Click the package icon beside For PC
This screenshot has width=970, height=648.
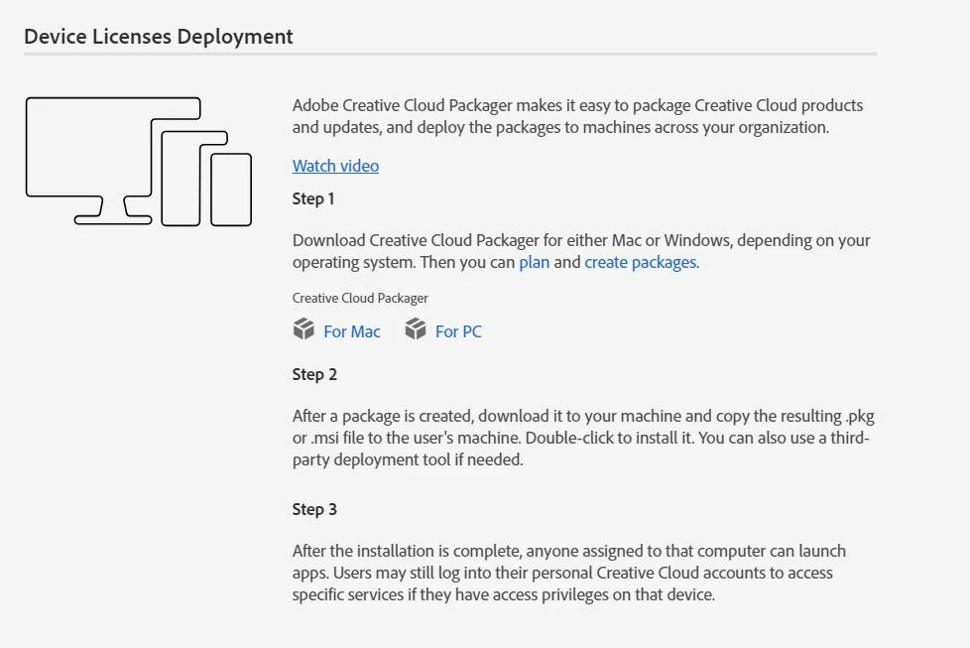416,329
